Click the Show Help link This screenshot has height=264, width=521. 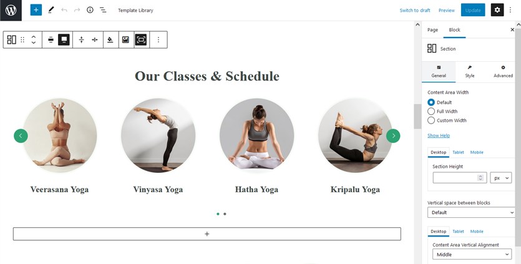(x=439, y=135)
